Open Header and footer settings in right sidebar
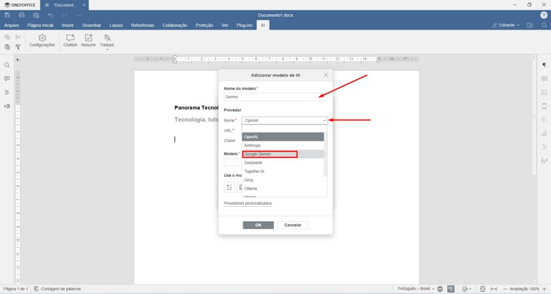Viewport: 551px width, 294px height. tap(544, 106)
